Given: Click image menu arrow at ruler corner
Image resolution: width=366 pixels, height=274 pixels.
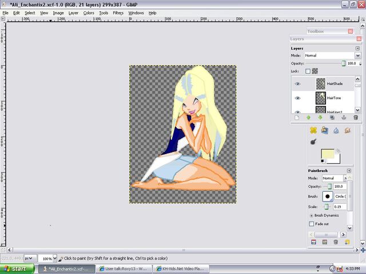Looking at the screenshot, I should [3, 19].
